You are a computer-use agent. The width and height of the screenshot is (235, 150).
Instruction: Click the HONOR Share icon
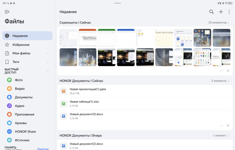coord(9,132)
